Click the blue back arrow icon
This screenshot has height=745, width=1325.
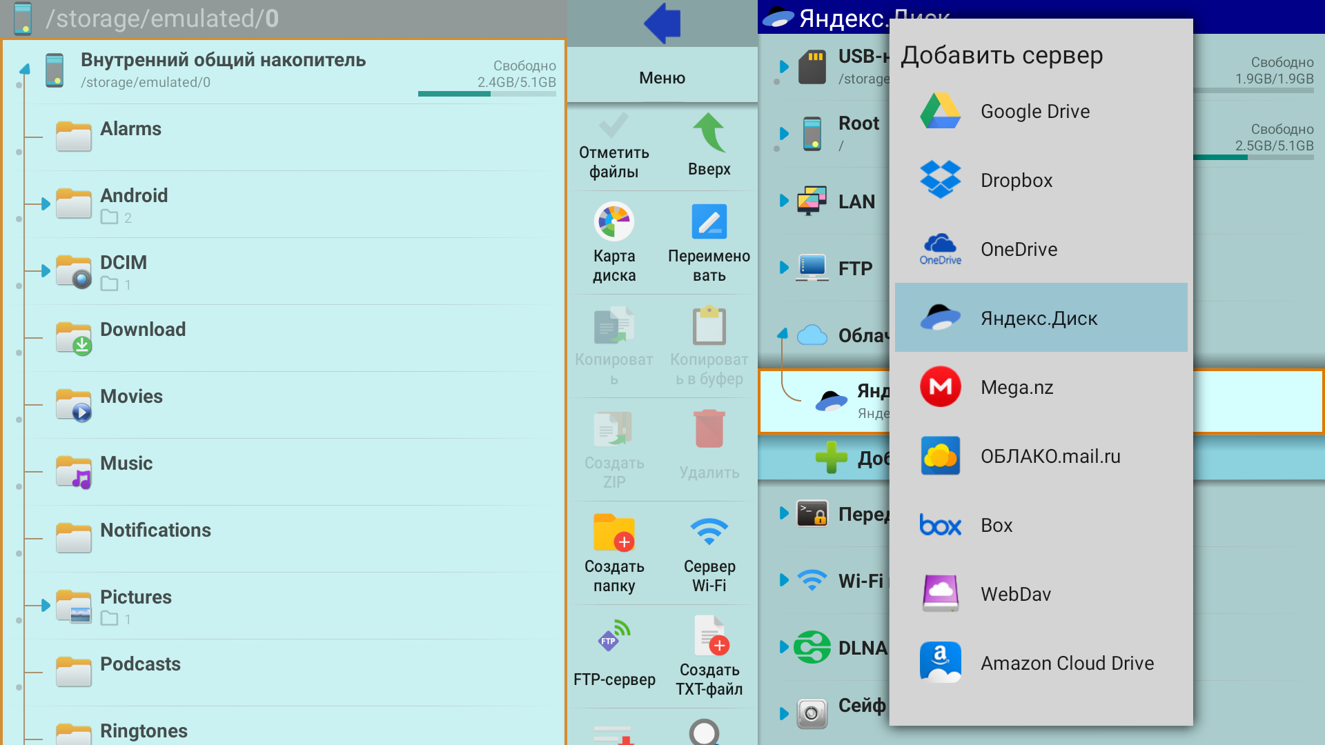[662, 23]
